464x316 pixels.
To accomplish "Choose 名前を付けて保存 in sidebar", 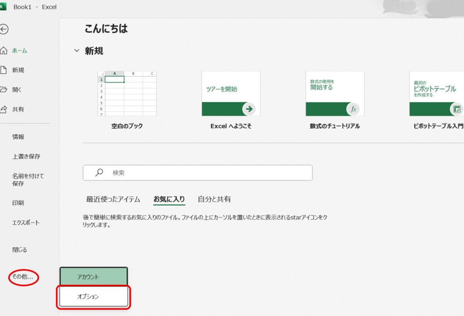I will click(28, 180).
